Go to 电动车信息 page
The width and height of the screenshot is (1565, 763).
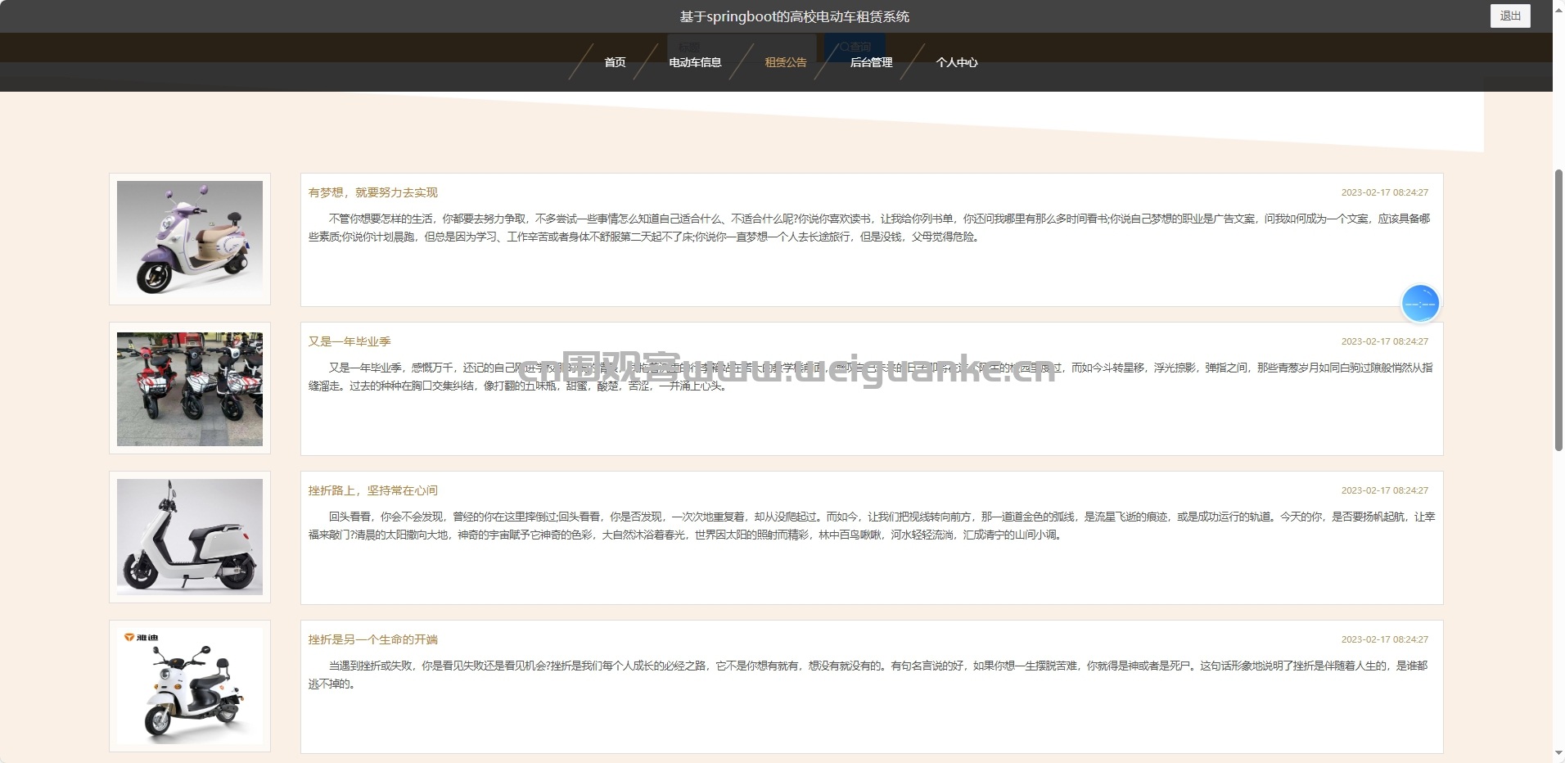pos(695,62)
